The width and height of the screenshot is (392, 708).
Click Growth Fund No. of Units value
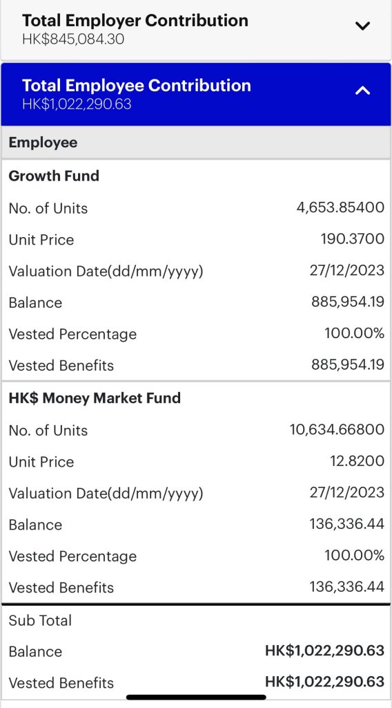(x=340, y=207)
